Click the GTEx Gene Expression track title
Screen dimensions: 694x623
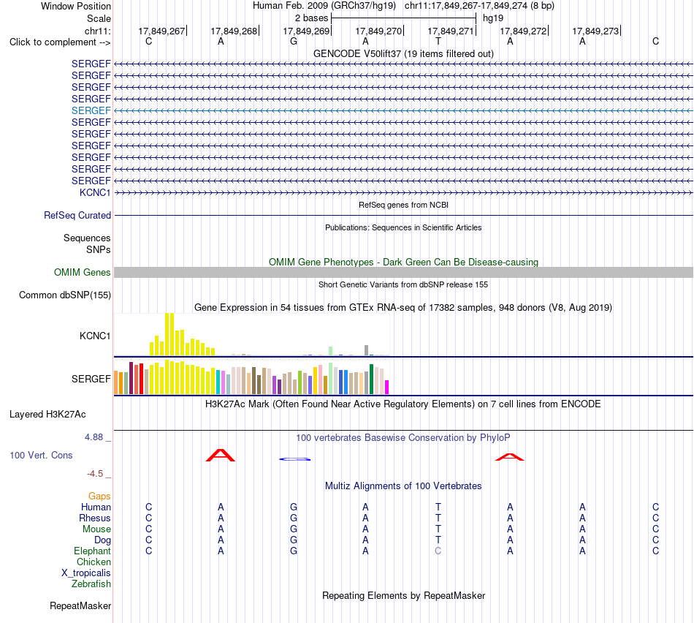click(x=403, y=308)
